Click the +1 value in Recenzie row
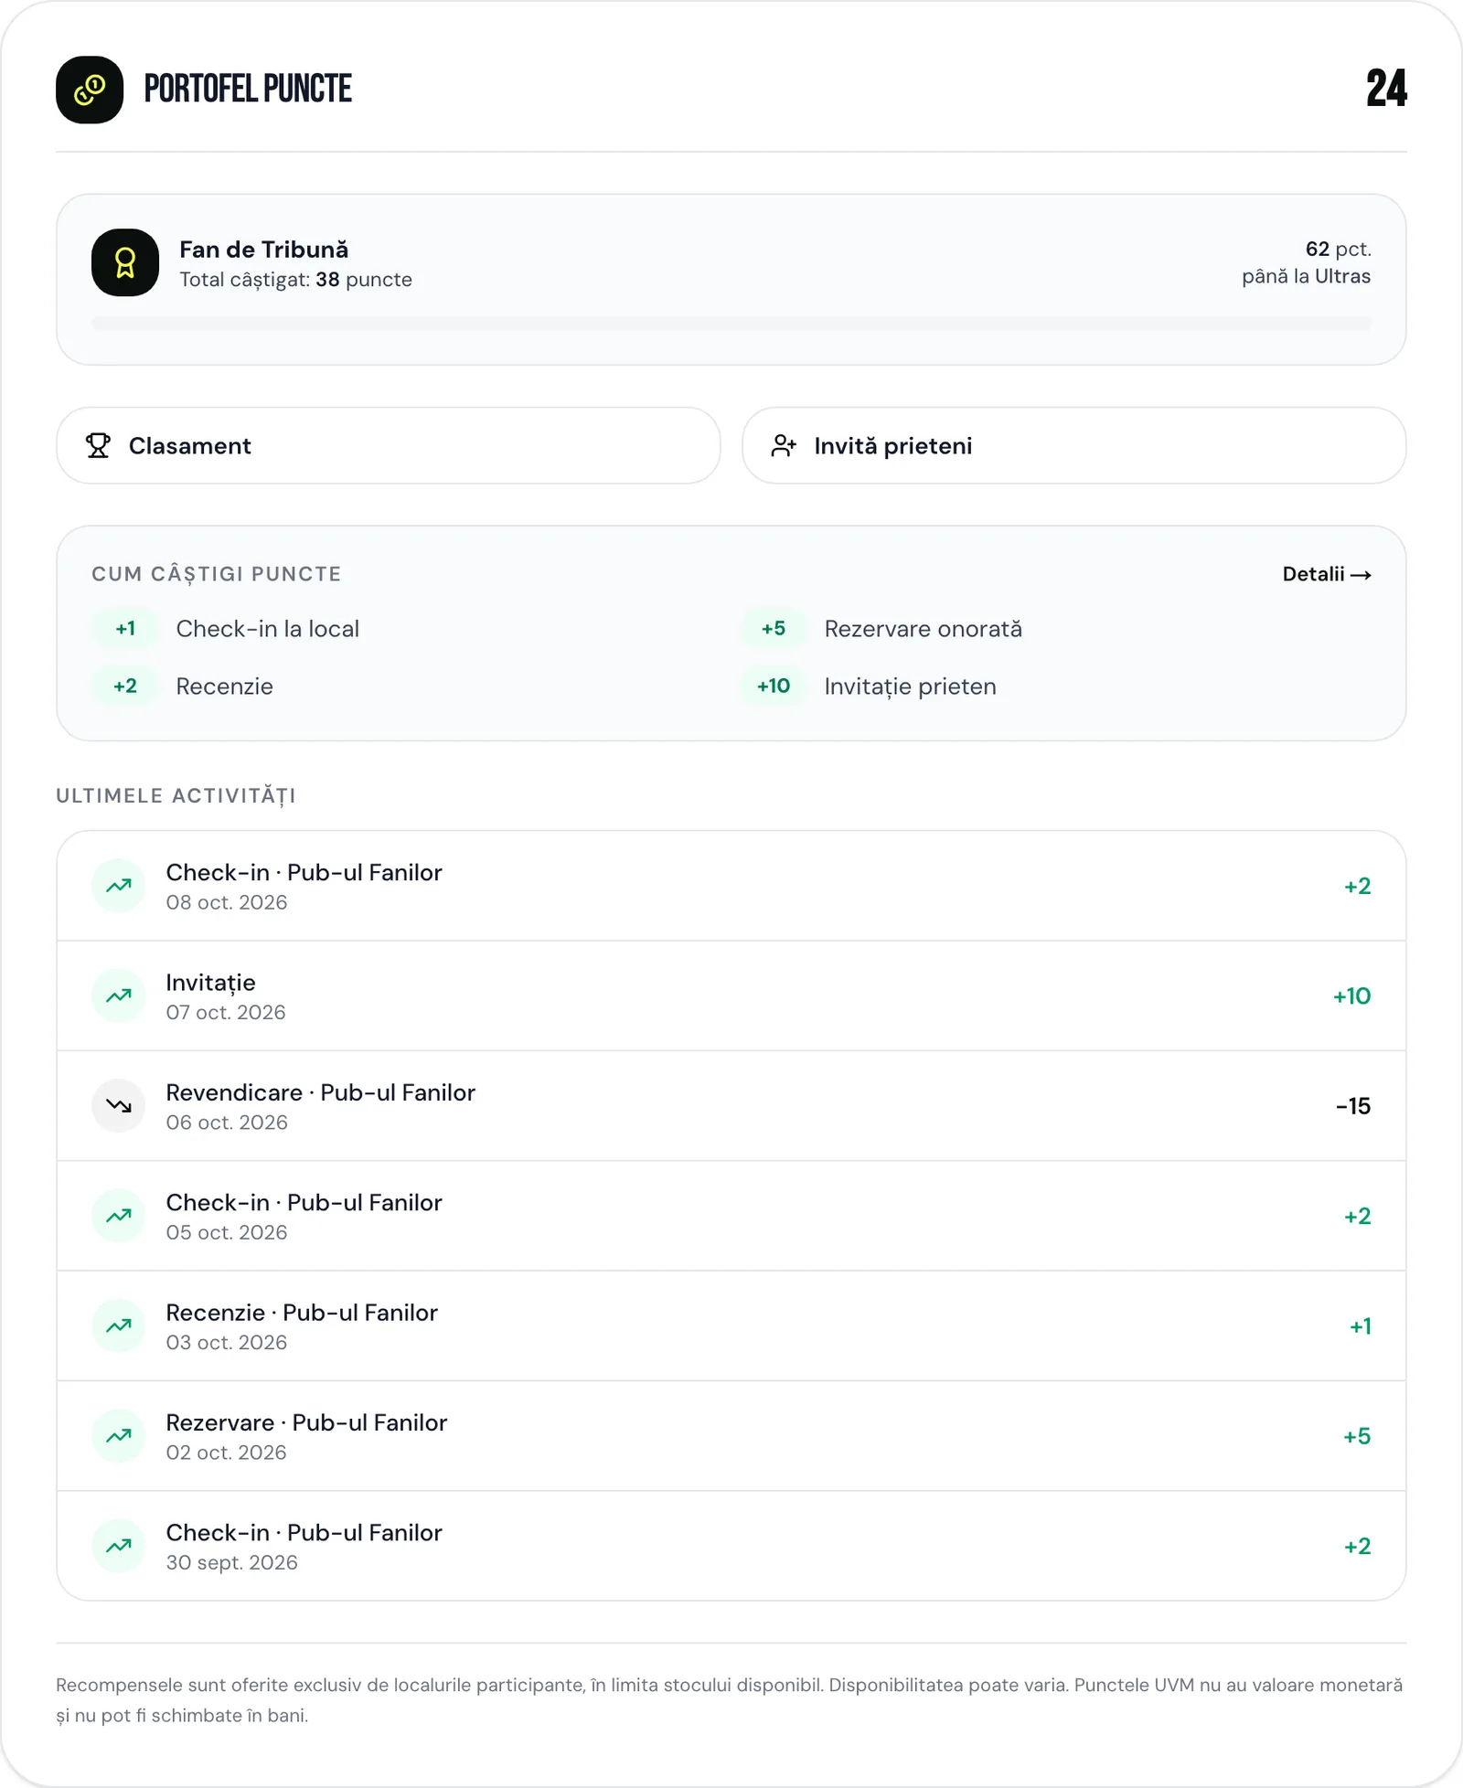 (1361, 1326)
